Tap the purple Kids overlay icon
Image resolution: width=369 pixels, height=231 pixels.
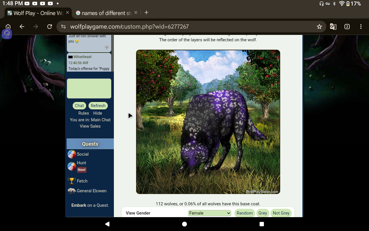click(x=7, y=34)
